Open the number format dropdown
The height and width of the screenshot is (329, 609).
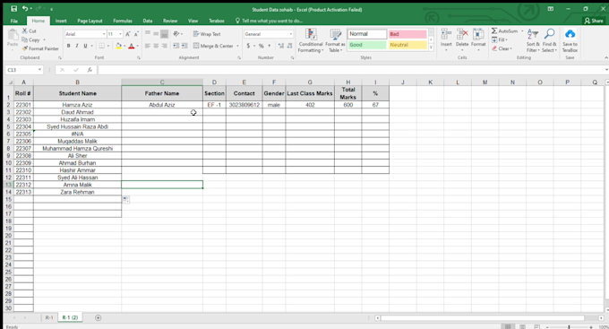(290, 34)
